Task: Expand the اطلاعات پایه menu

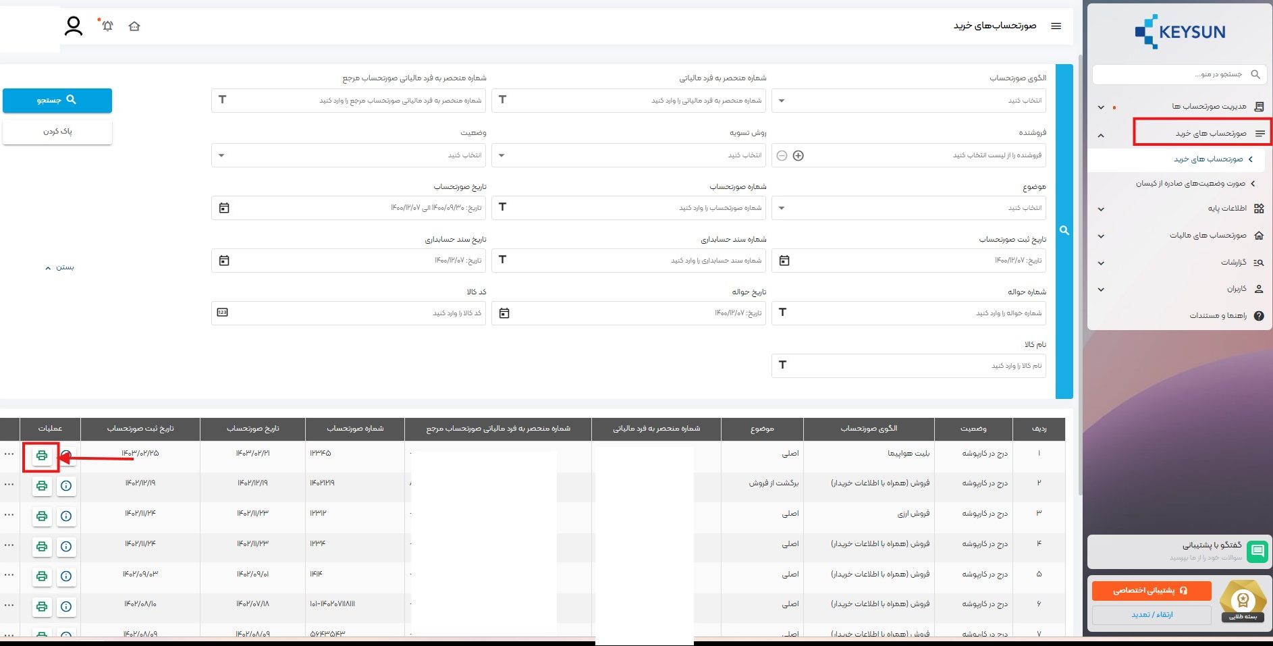Action: 1180,209
